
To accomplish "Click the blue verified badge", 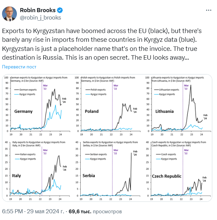I will 58,10.
